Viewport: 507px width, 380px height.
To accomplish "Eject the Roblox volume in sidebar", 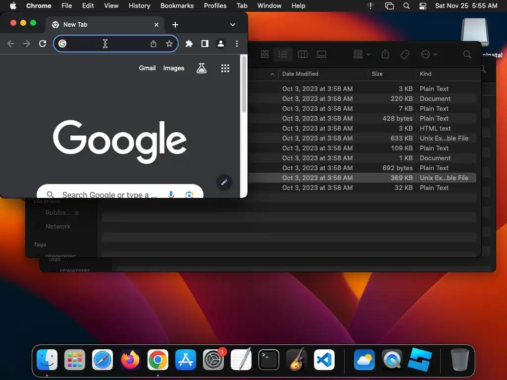I will click(x=77, y=213).
